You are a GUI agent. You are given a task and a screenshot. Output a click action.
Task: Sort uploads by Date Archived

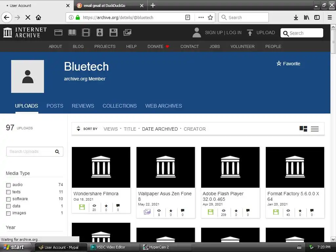click(160, 129)
